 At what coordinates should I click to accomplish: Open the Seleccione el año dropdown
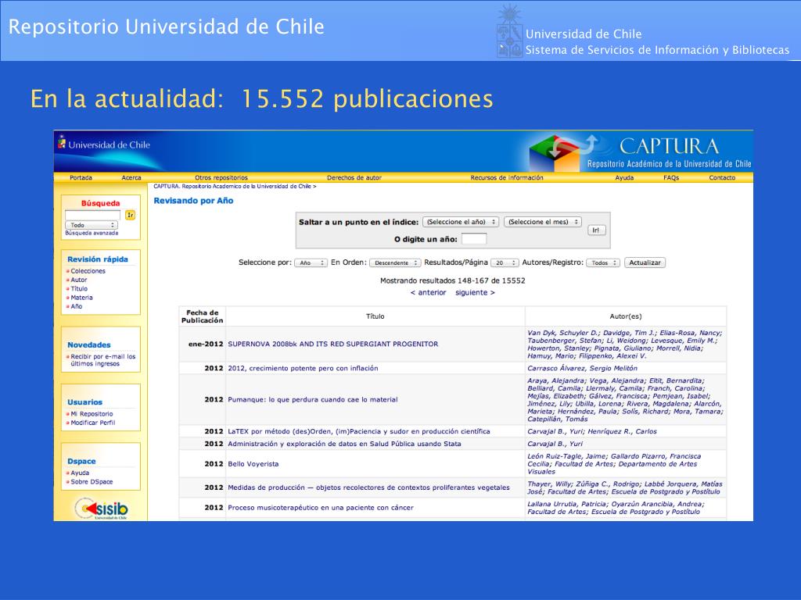pos(461,222)
